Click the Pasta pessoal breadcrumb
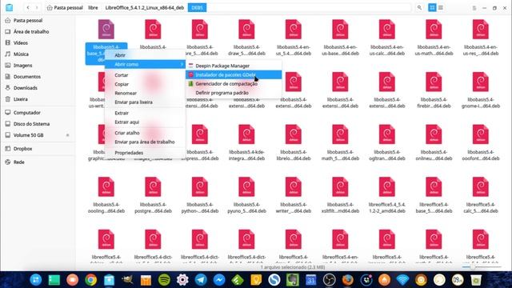 tap(65, 7)
